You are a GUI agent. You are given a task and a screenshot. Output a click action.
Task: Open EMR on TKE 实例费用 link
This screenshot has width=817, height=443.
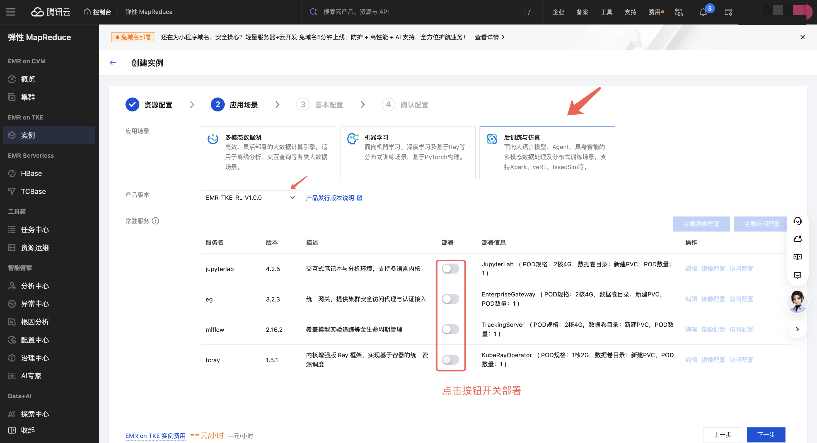pyautogui.click(x=155, y=436)
